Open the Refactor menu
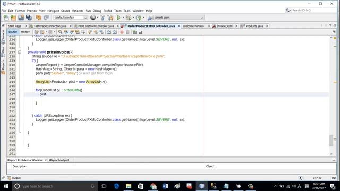The height and width of the screenshot is (191, 340). (78, 11)
